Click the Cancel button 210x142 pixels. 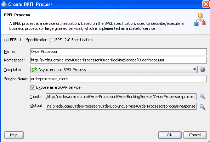[x=195, y=135]
